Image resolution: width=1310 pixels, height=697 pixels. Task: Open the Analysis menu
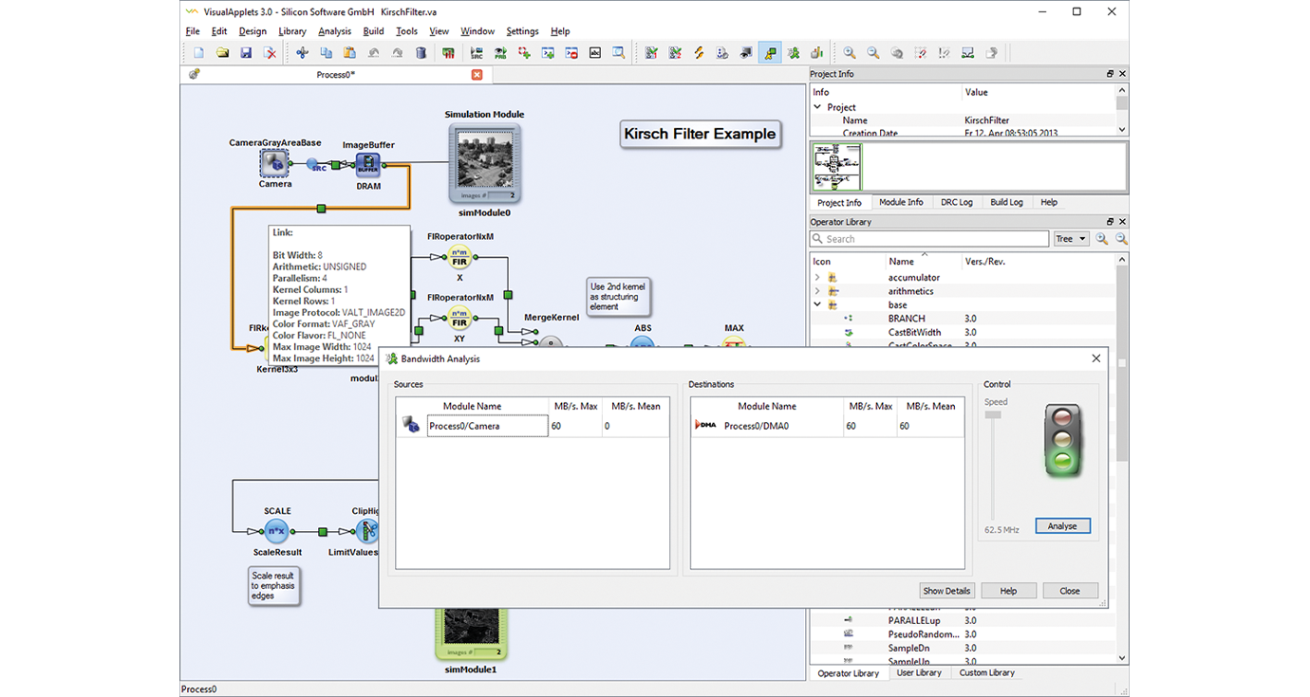pos(334,31)
